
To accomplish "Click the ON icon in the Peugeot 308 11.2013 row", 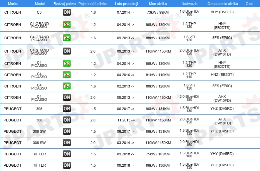I will [x=66, y=120].
